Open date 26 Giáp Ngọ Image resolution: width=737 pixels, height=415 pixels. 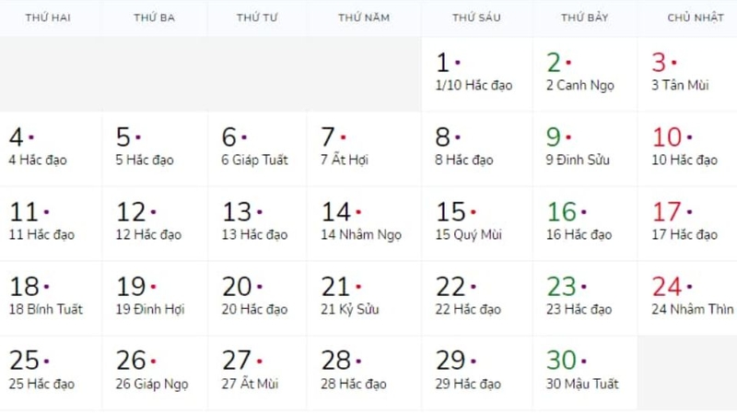point(154,372)
